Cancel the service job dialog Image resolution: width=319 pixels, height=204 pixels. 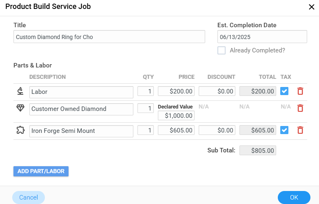point(29,197)
